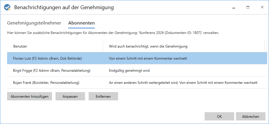The width and height of the screenshot is (269, 124).
Task: Click the Anpassen button
Action: [70, 96]
